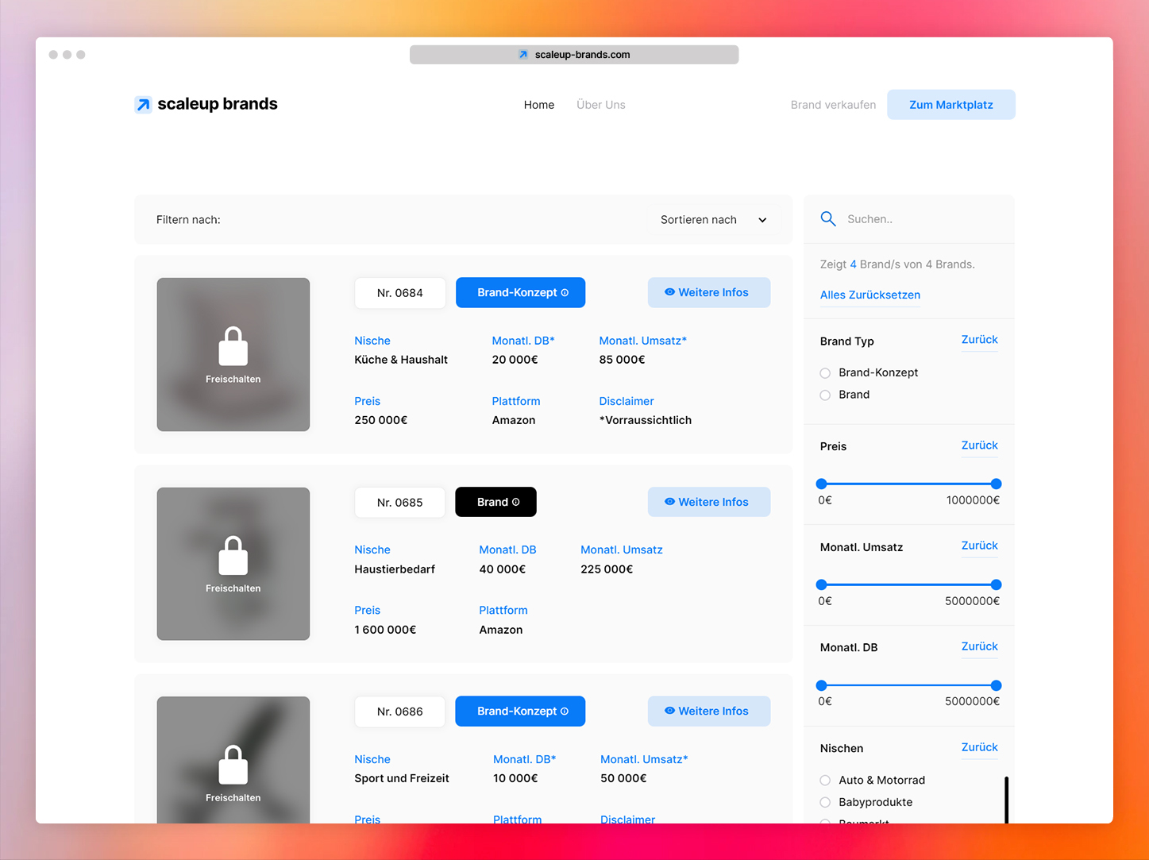The height and width of the screenshot is (860, 1149).
Task: Click Weitere Infos for listing Nr. 0686
Action: [709, 711]
